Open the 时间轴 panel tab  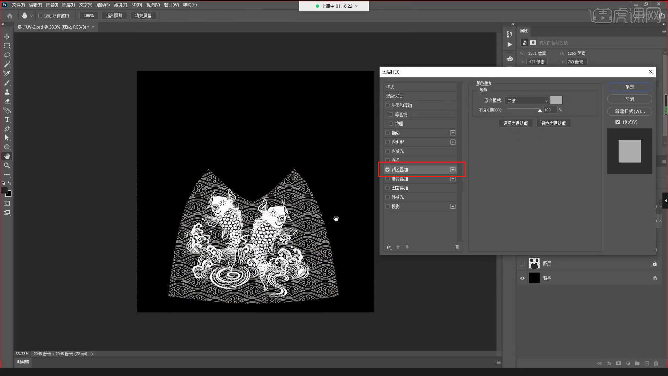(x=23, y=362)
